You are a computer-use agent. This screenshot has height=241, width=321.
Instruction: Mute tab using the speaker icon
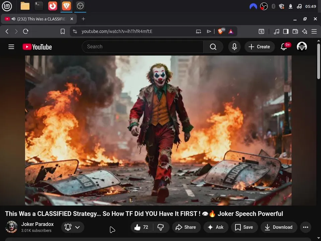coord(13,19)
